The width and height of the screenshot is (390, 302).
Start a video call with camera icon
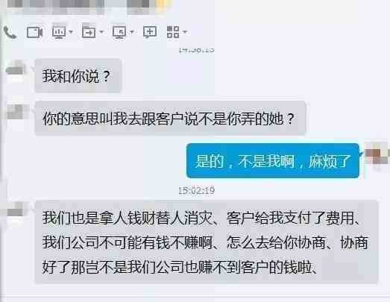(34, 32)
